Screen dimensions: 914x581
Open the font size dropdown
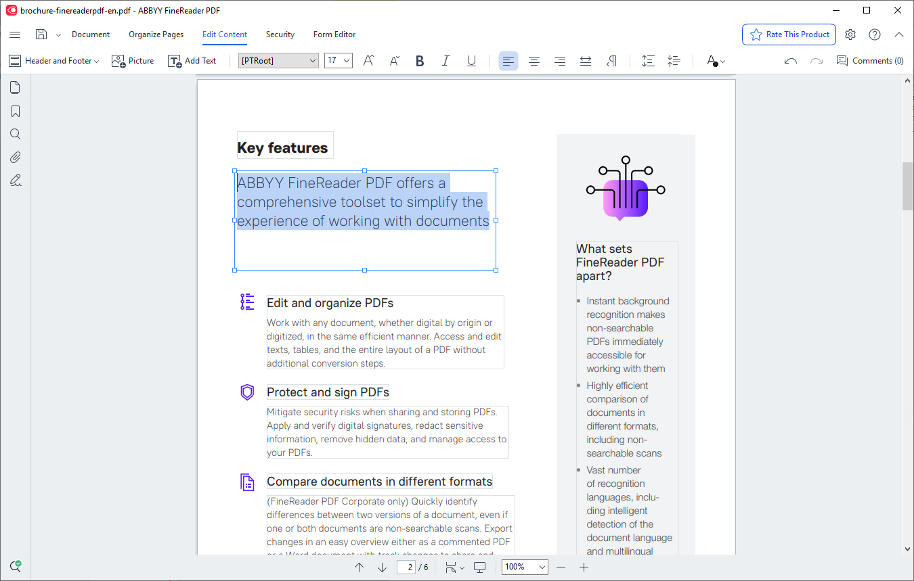click(x=338, y=60)
